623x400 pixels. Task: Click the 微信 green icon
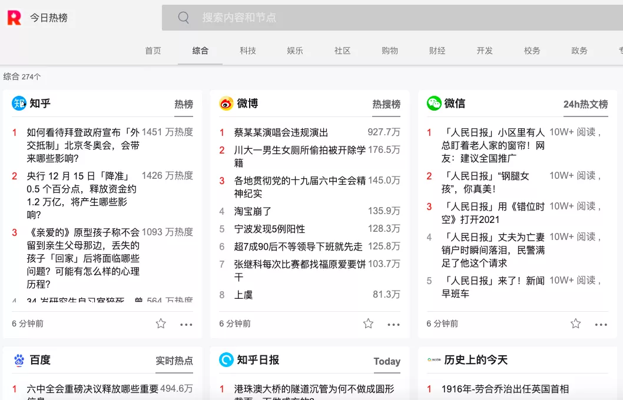pos(434,104)
